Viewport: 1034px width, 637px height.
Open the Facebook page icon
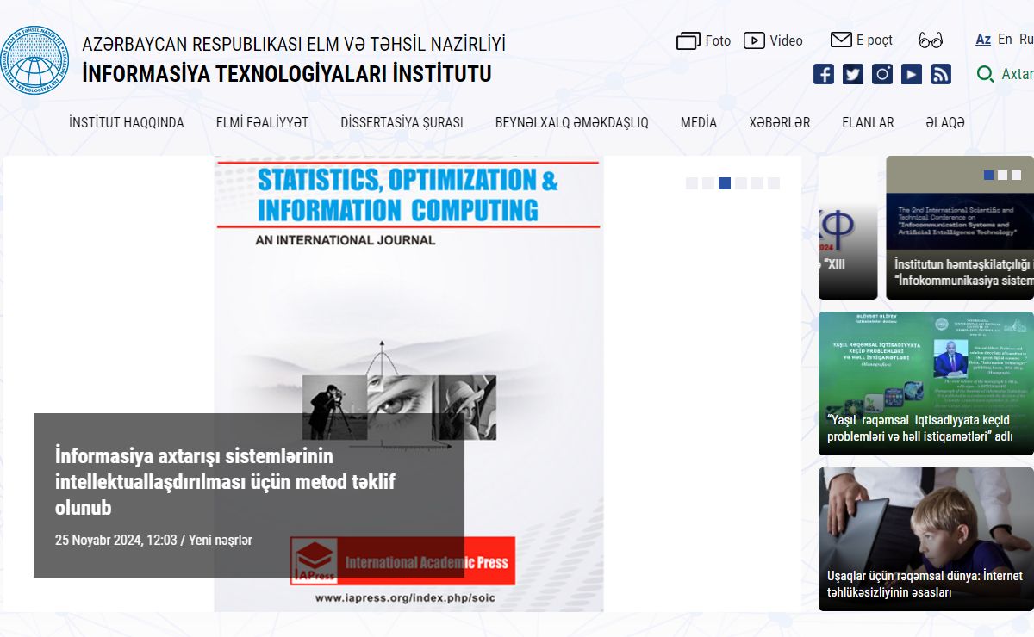coord(824,74)
